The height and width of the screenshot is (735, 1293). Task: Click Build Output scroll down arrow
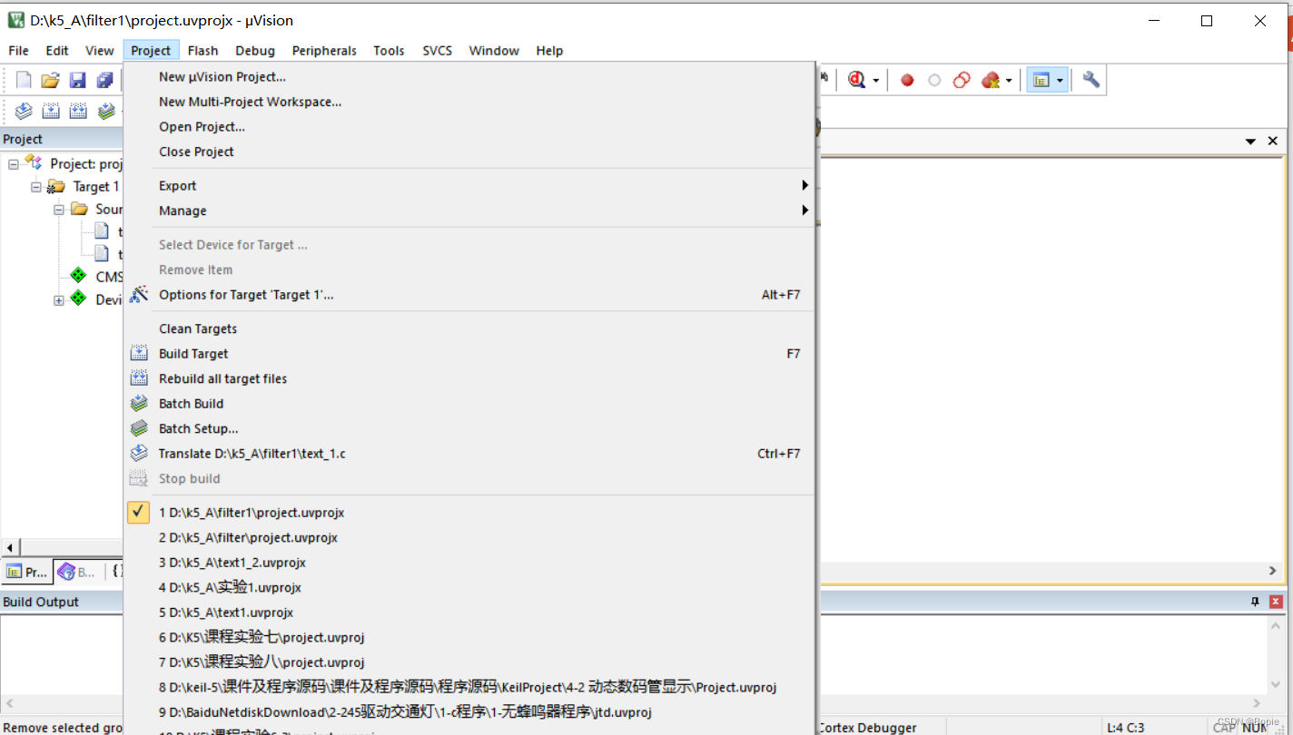(x=1276, y=685)
